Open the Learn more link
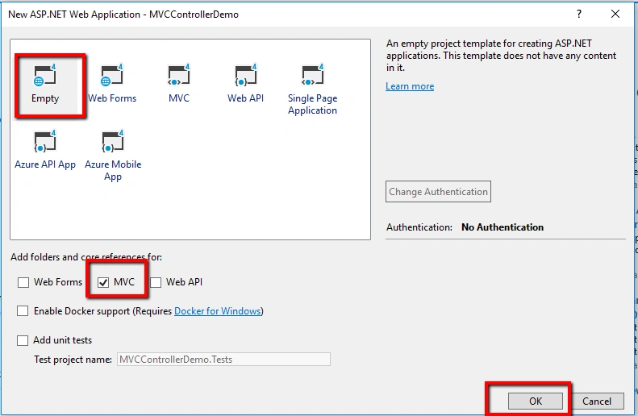Viewport: 638px width, 416px height. 410,86
